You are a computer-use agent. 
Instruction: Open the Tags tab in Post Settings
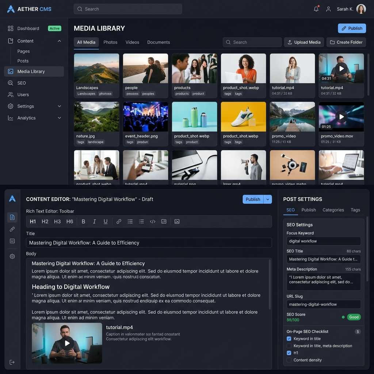coord(355,210)
